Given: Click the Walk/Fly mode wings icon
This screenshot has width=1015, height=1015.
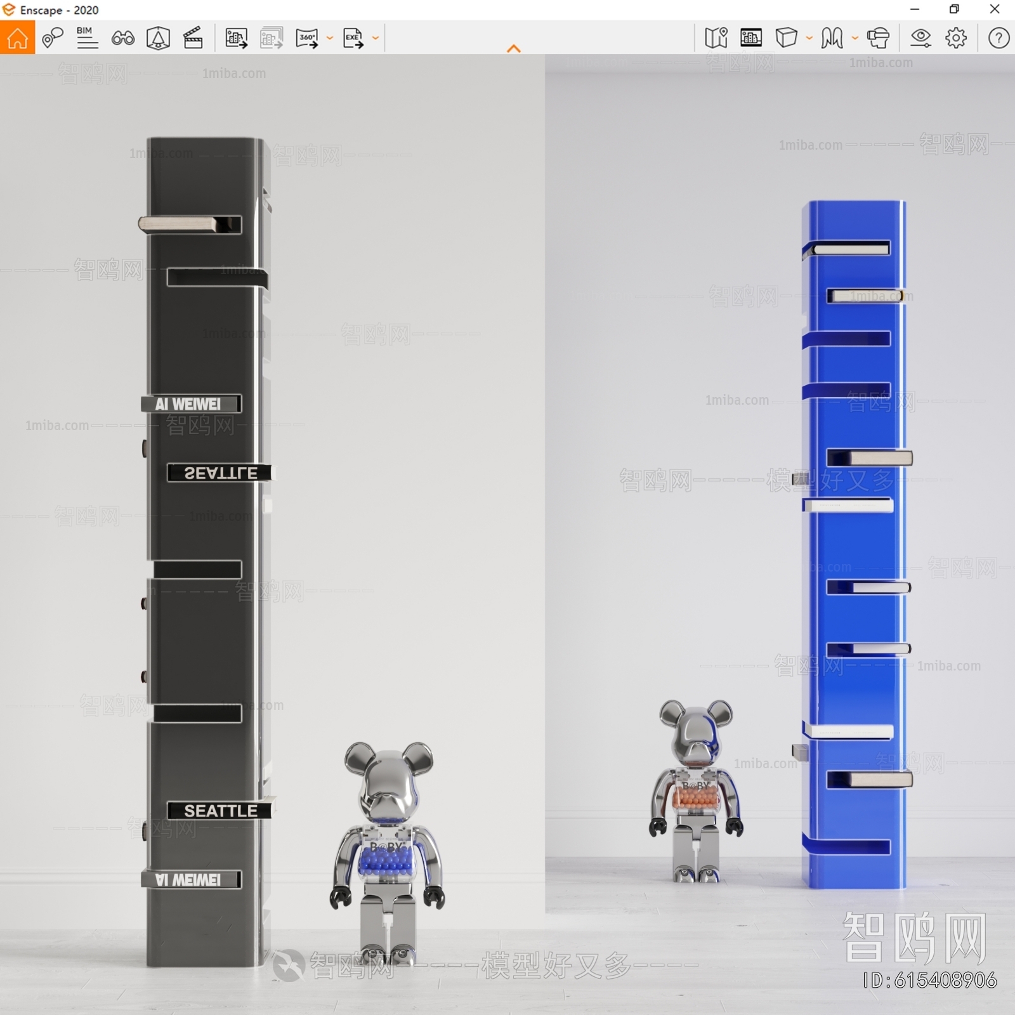Looking at the screenshot, I should tap(832, 38).
